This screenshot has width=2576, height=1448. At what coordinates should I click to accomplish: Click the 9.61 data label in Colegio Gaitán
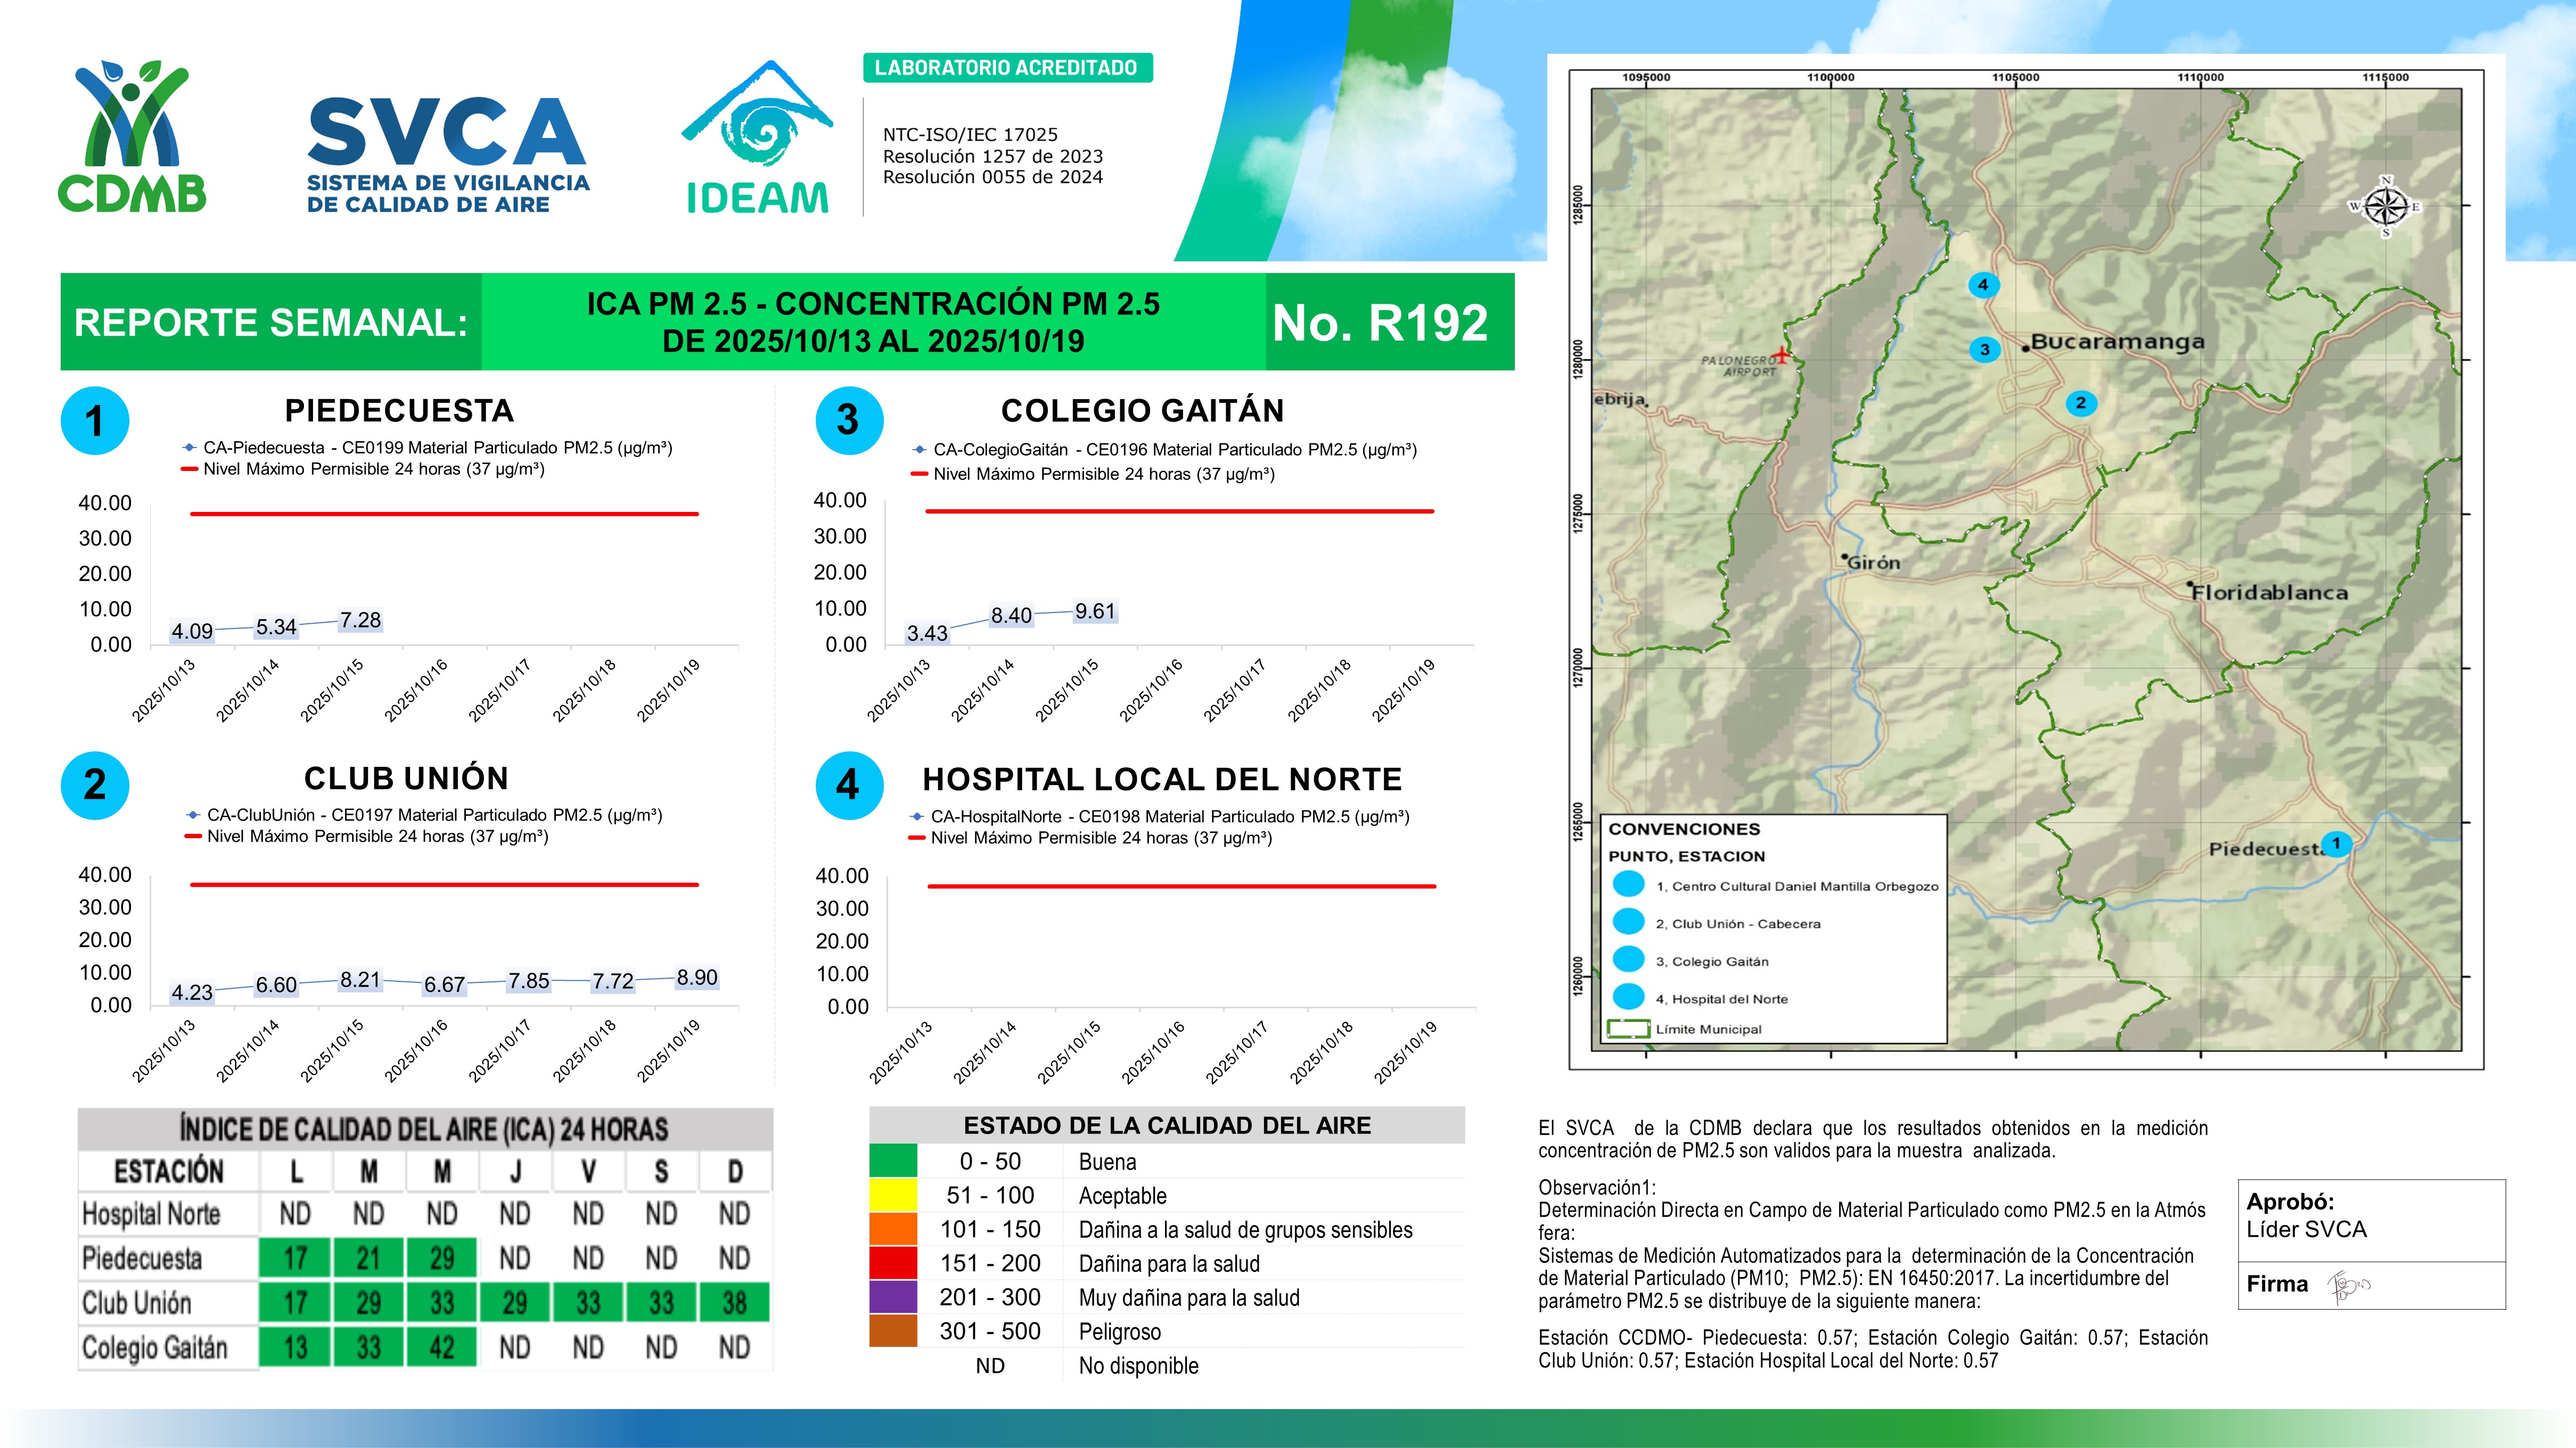tap(1095, 611)
